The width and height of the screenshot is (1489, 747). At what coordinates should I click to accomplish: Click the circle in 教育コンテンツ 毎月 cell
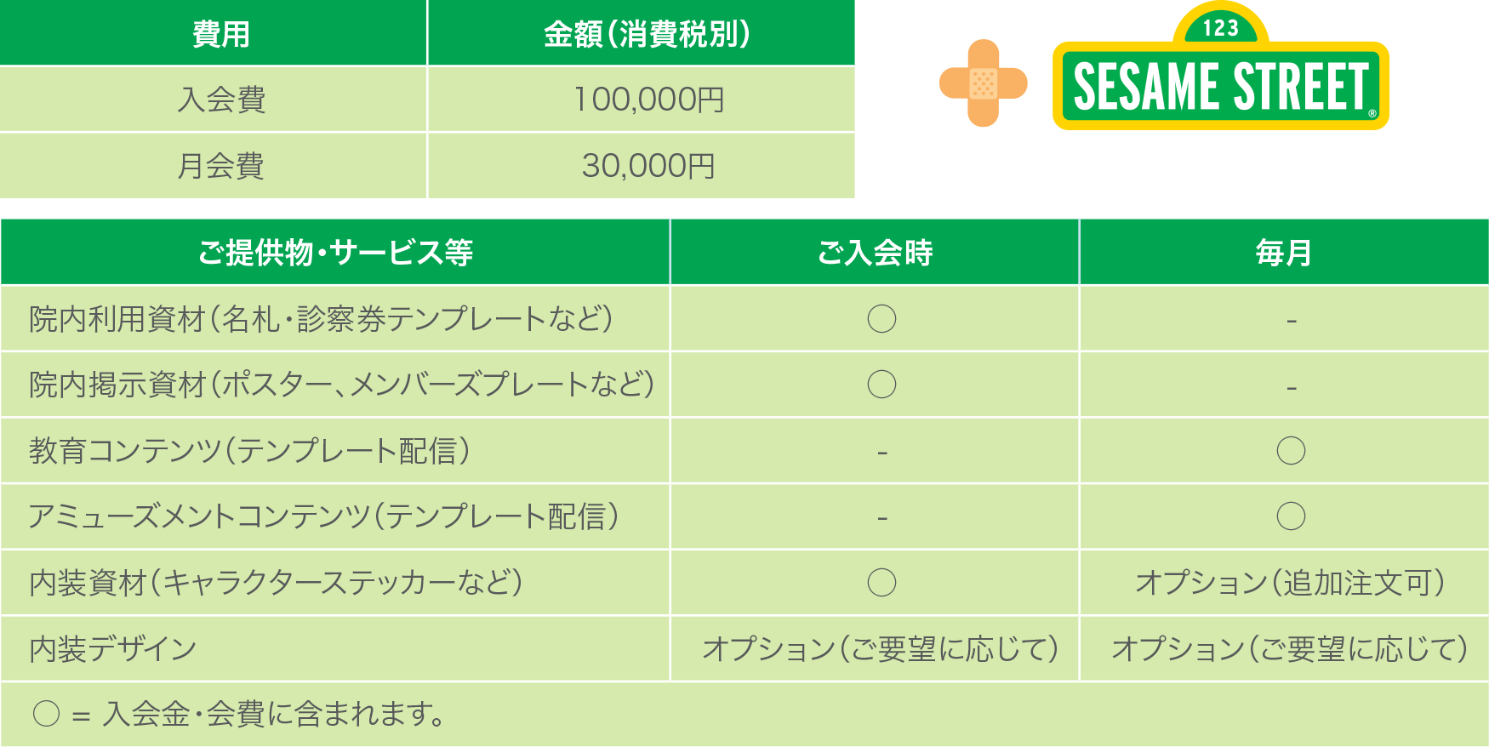pos(1291,450)
